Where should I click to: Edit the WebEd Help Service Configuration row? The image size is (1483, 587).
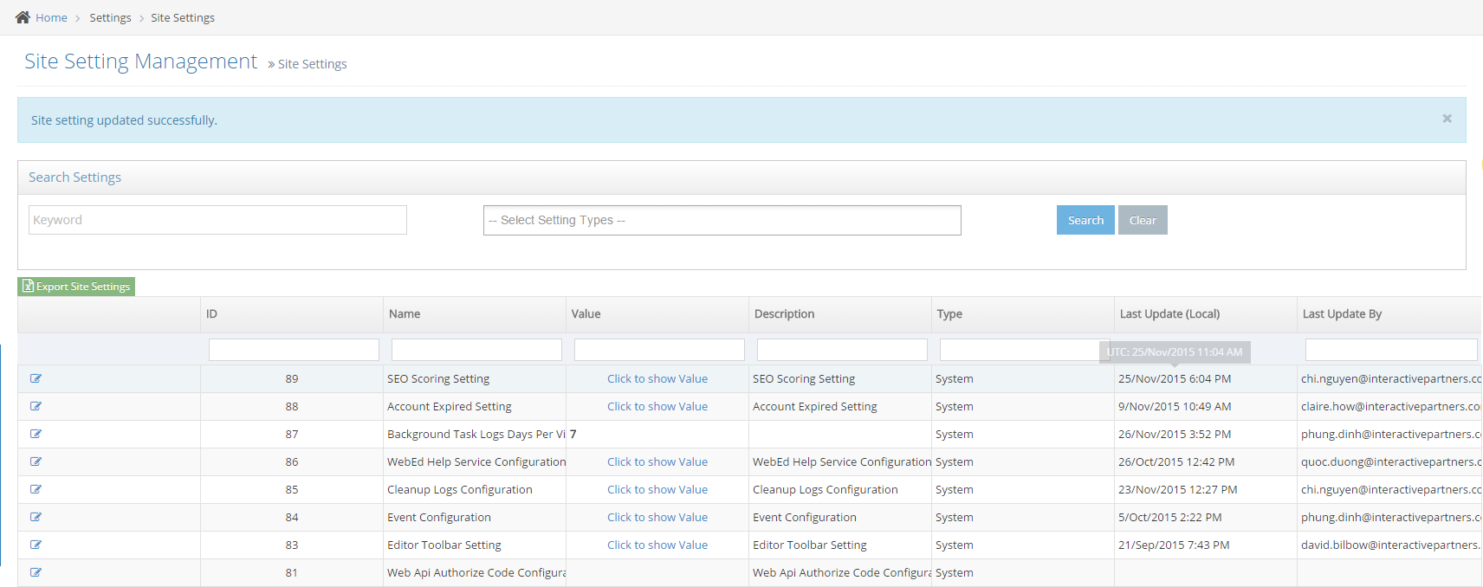[x=36, y=461]
